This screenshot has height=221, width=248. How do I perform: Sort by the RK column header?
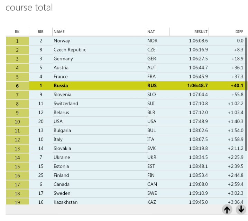tap(17, 32)
